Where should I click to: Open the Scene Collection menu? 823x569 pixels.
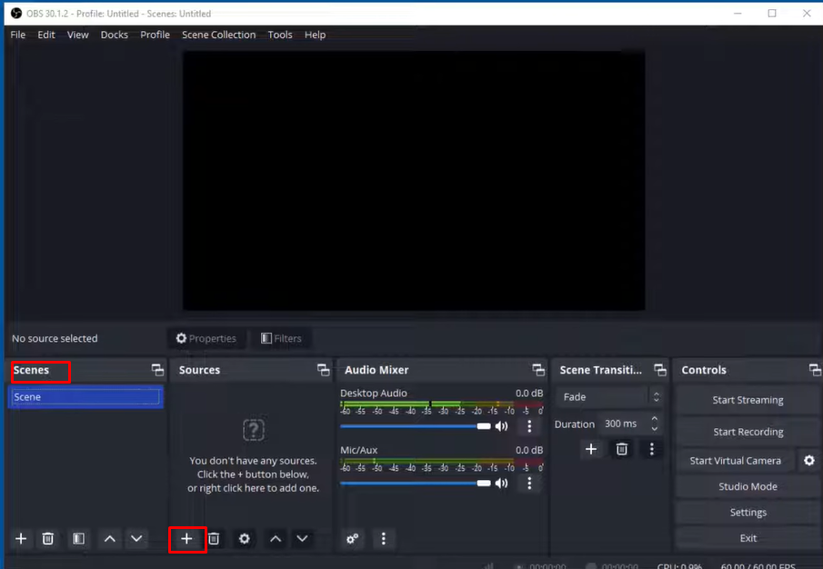pos(218,35)
